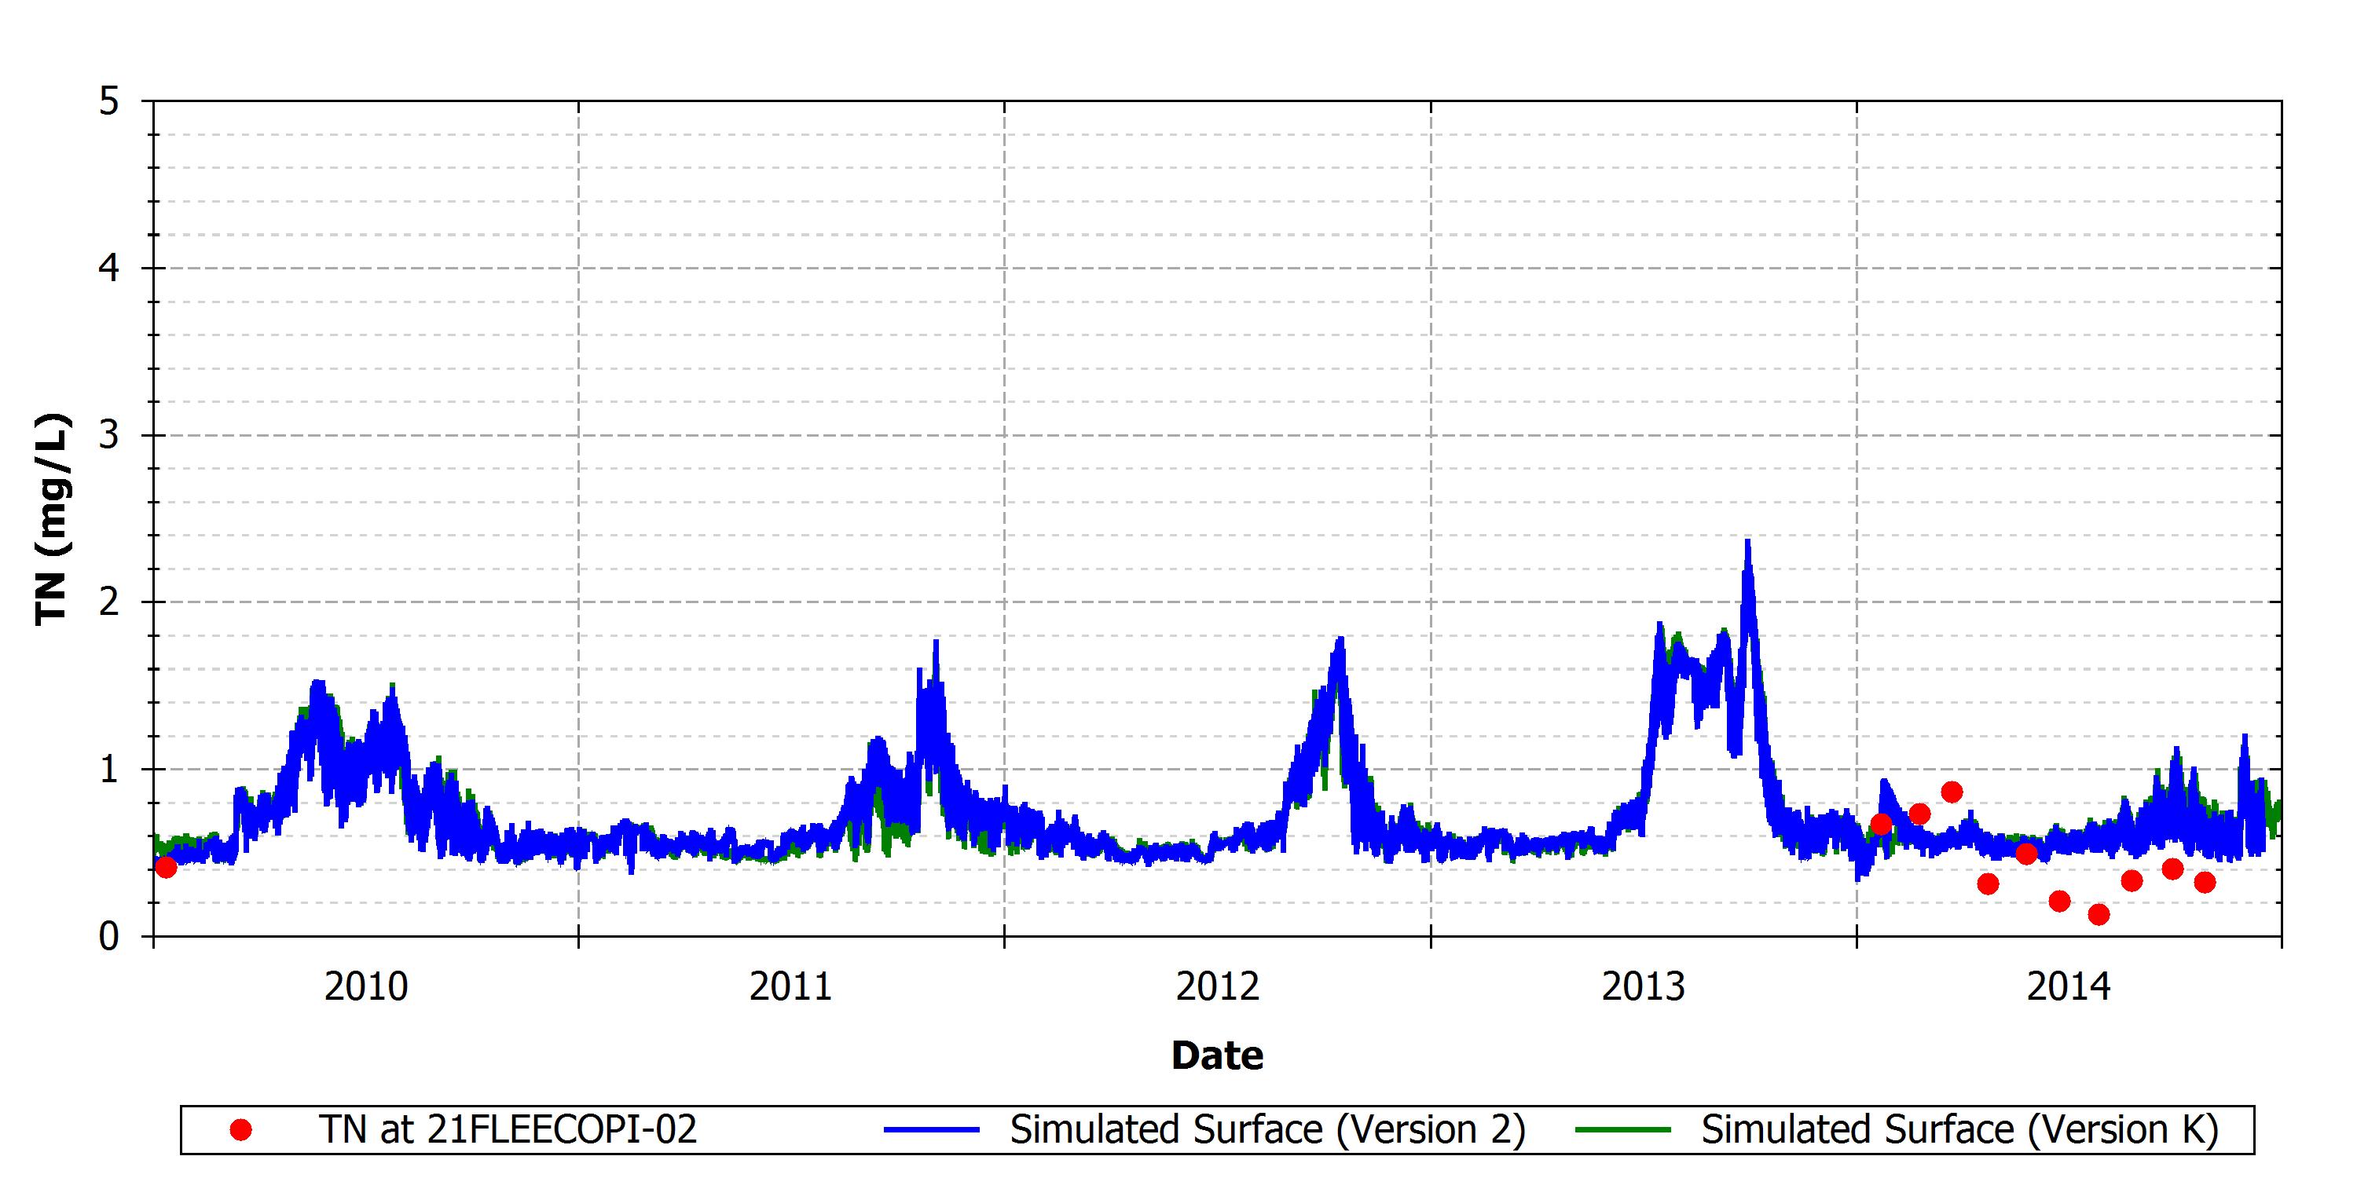Click the 2014 x-axis label

pos(2069,987)
